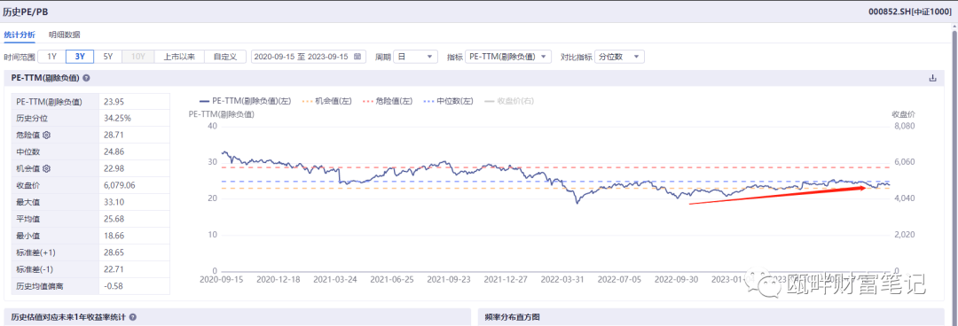958x326 pixels.
Task: Click the 危险值 value 28.71
Action: point(114,135)
